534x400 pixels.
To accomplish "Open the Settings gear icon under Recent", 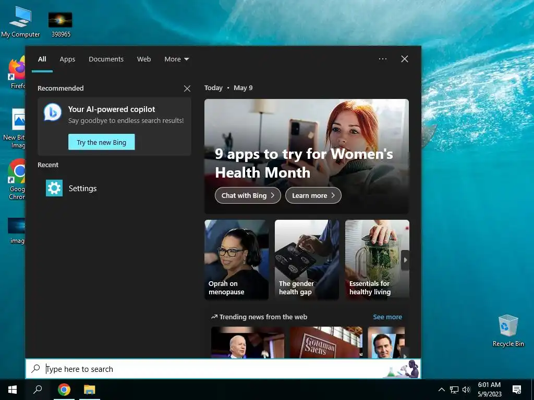I will [x=54, y=188].
